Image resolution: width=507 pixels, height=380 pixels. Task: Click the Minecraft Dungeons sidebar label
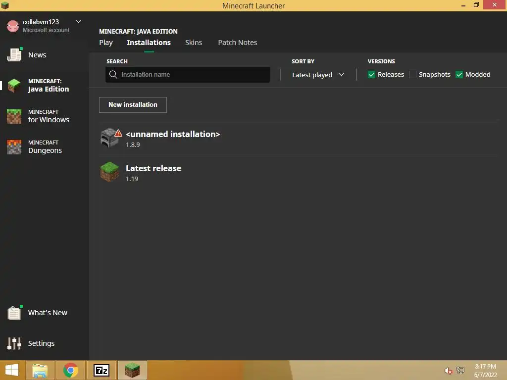(x=45, y=147)
